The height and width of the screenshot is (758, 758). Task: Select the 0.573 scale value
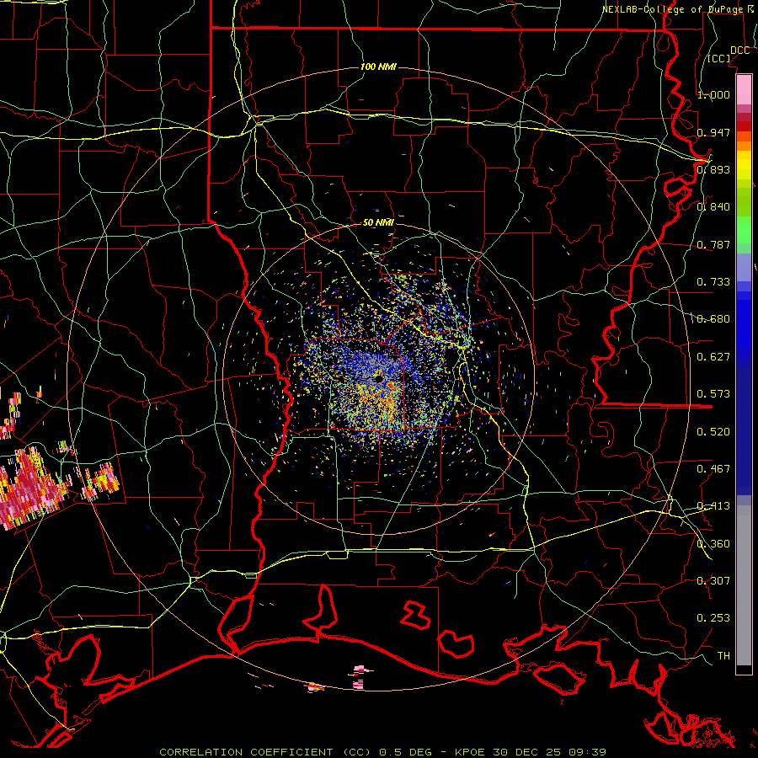[x=713, y=394]
